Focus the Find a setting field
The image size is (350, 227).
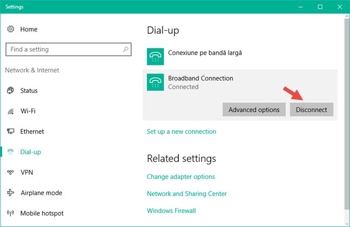[68, 49]
